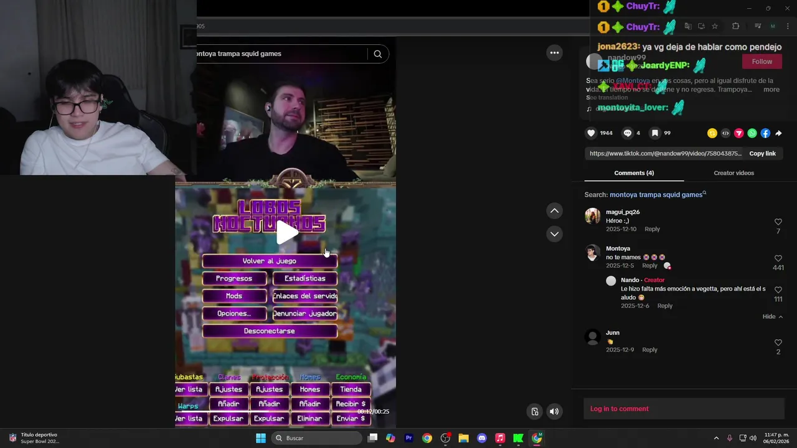Screen dimensions: 797x448
Task: Open the three-dot more options menu on video
Action: pos(554,53)
